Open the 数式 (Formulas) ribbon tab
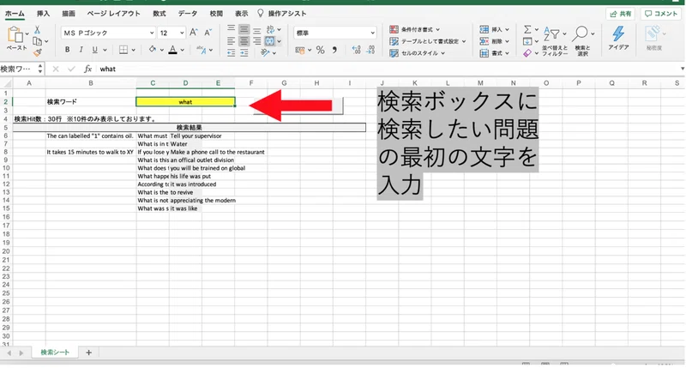Screen dimensions: 686x368 tap(159, 14)
